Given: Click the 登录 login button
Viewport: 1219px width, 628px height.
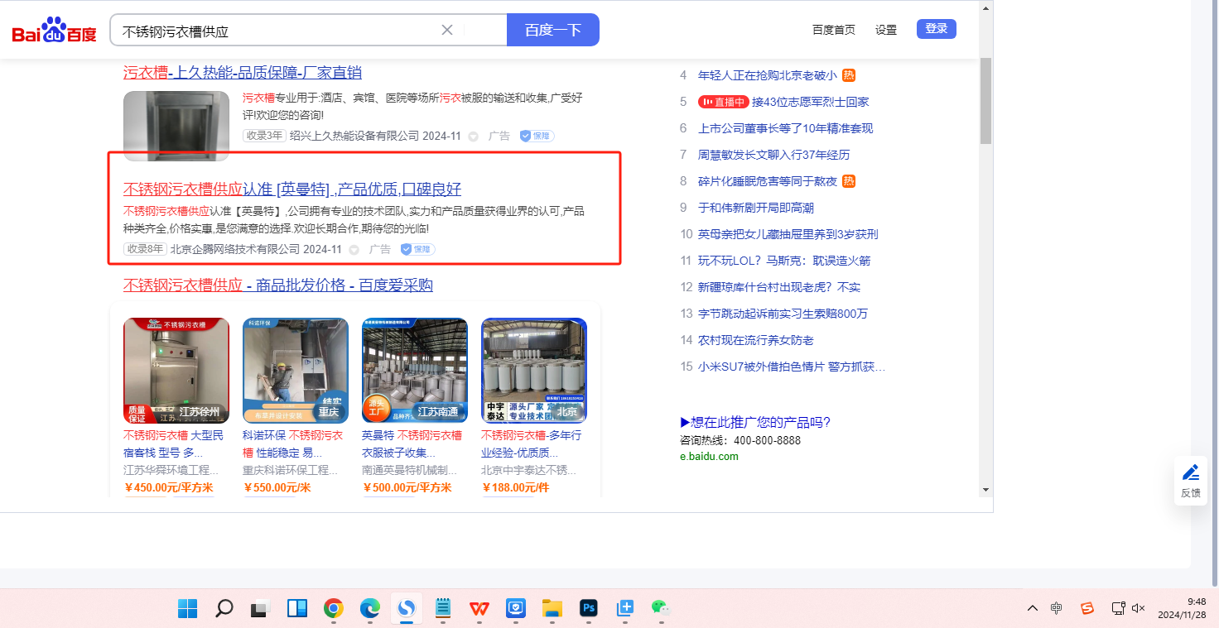Looking at the screenshot, I should 937,29.
